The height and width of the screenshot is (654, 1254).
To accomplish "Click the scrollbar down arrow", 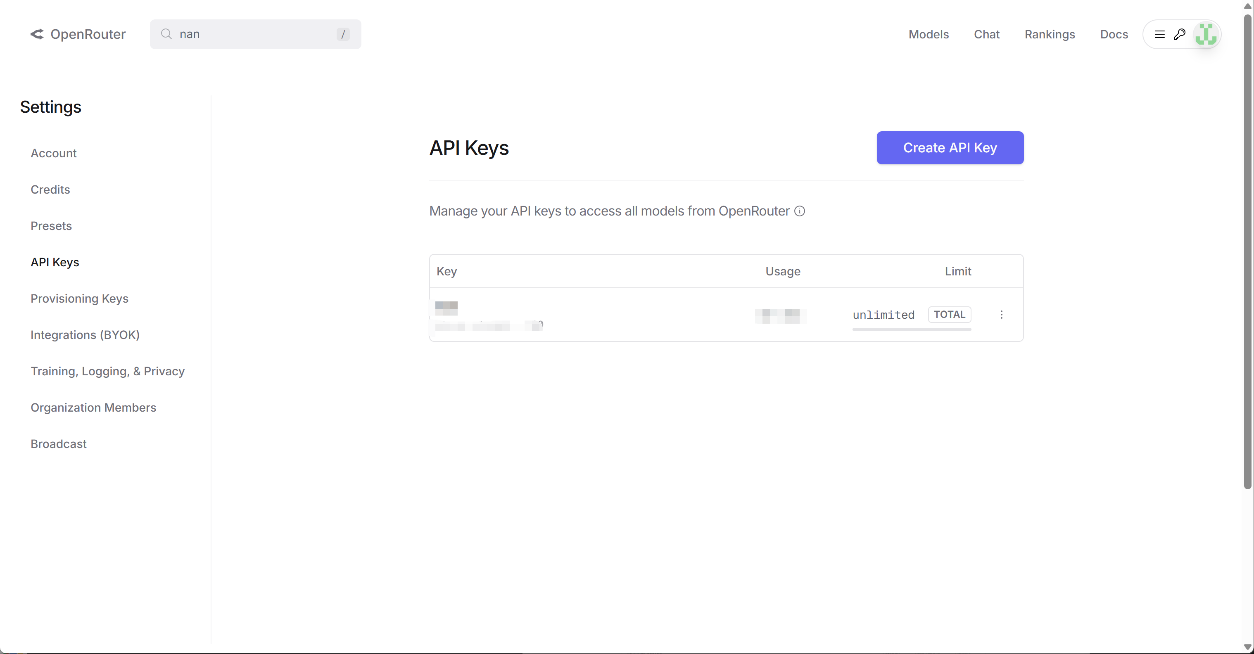I will click(1247, 647).
